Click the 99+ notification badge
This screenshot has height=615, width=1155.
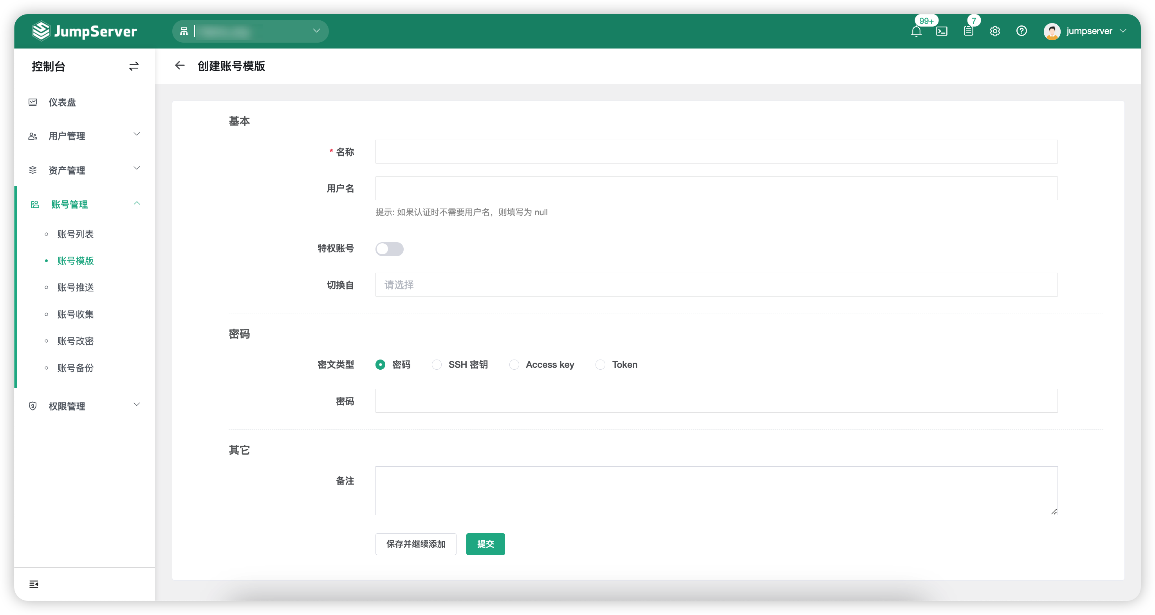point(926,21)
